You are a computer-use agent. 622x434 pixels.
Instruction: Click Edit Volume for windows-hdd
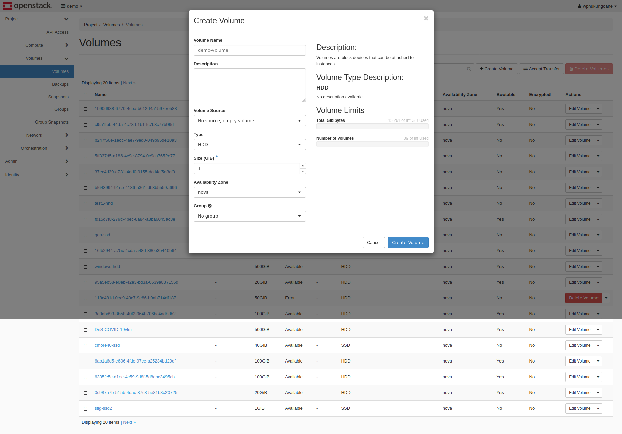pyautogui.click(x=580, y=267)
